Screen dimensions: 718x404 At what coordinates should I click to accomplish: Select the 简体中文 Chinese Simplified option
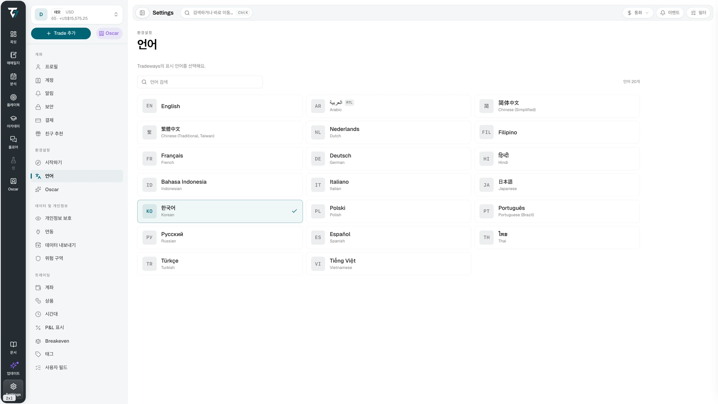coord(557,106)
